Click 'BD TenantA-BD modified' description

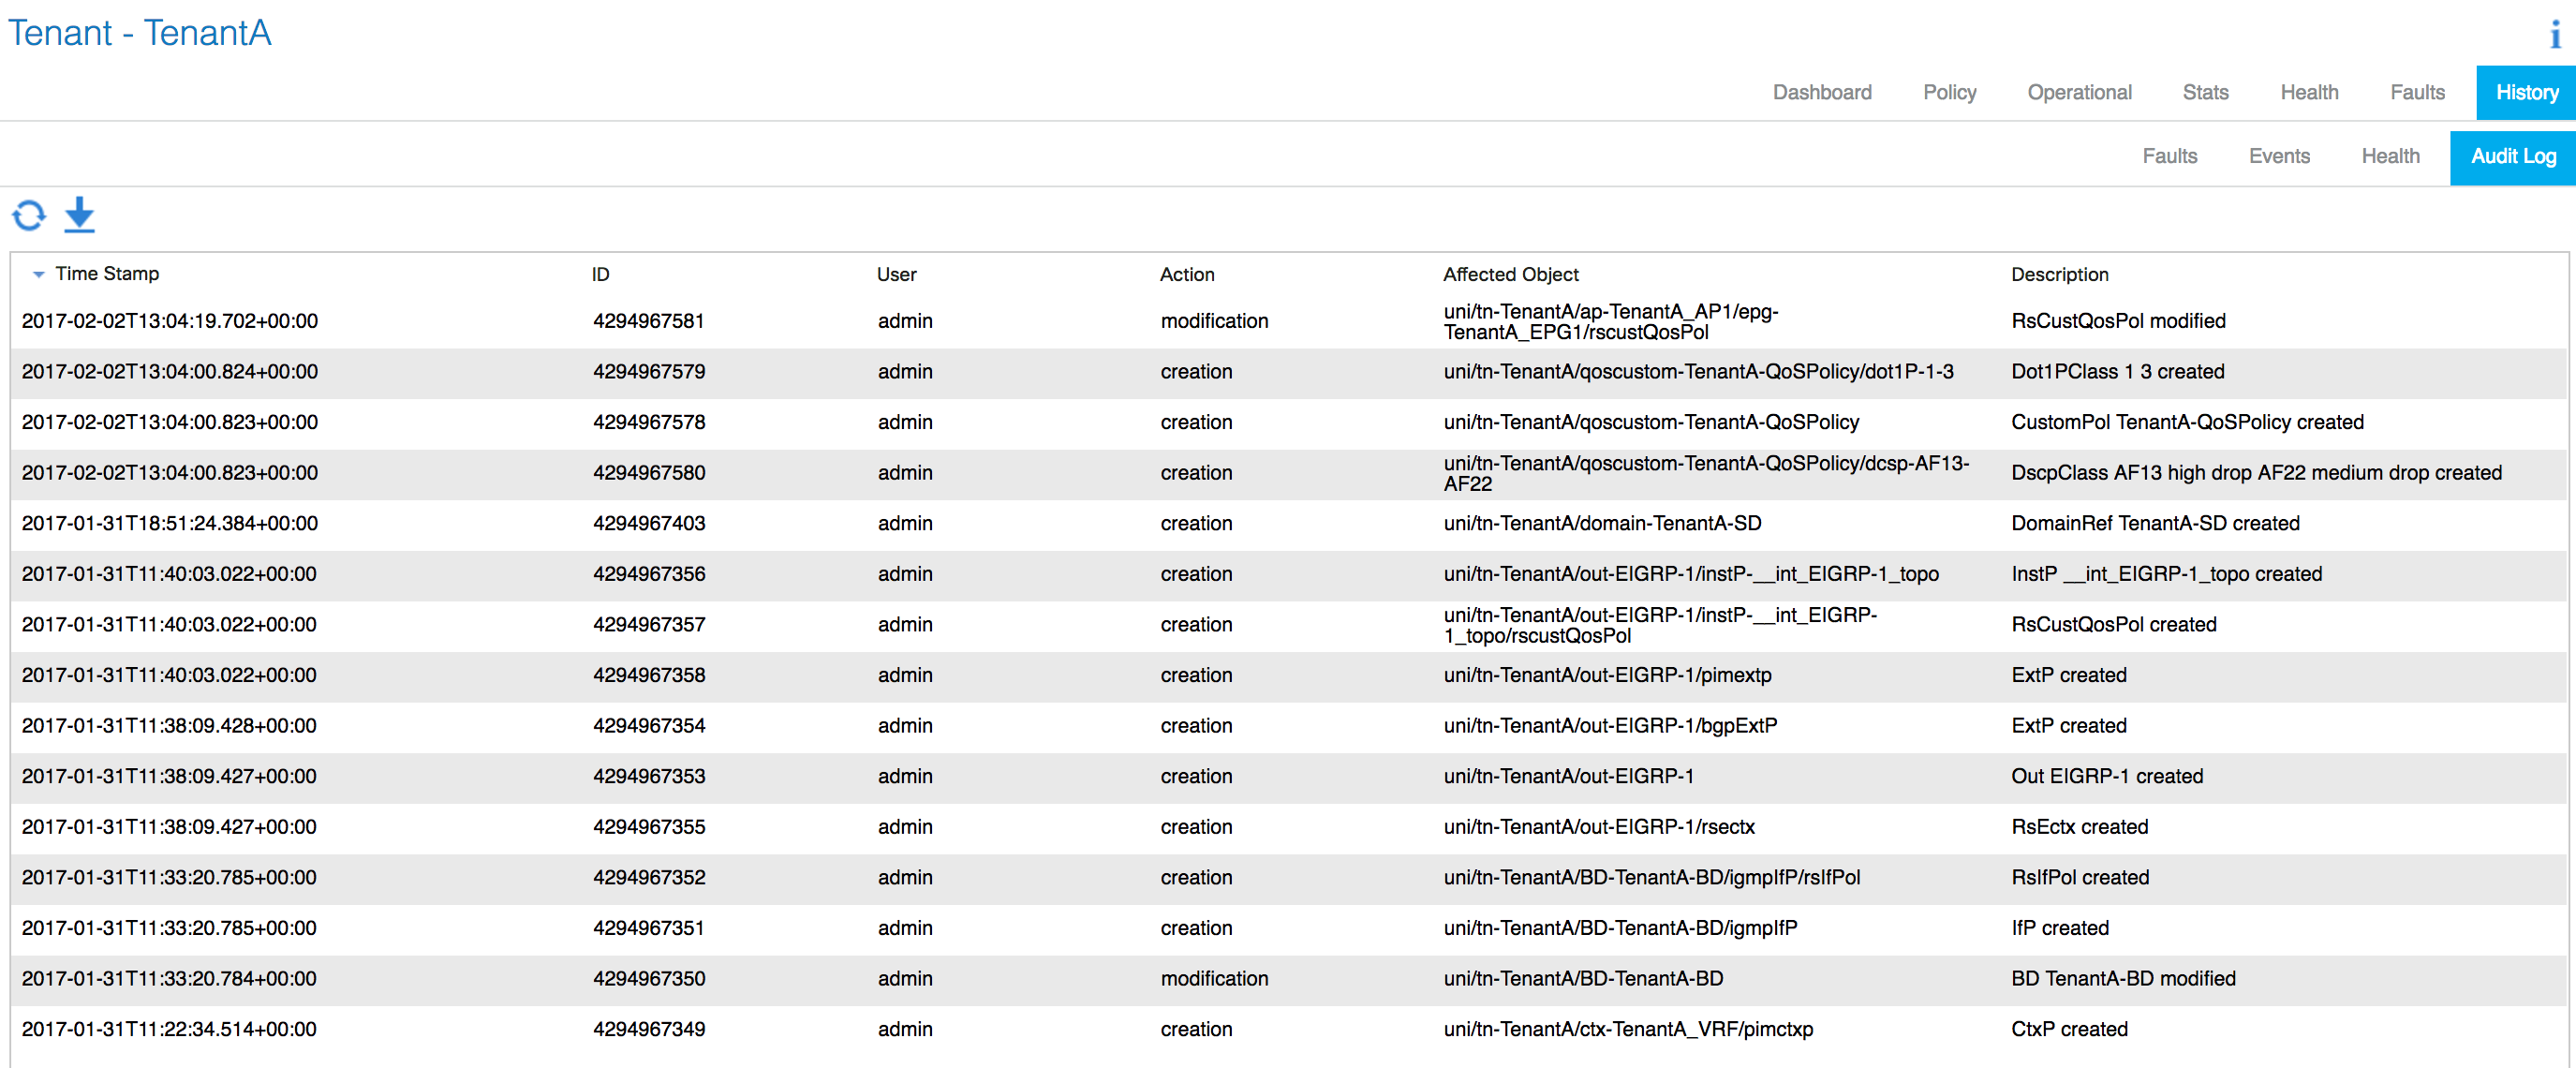coord(2123,979)
